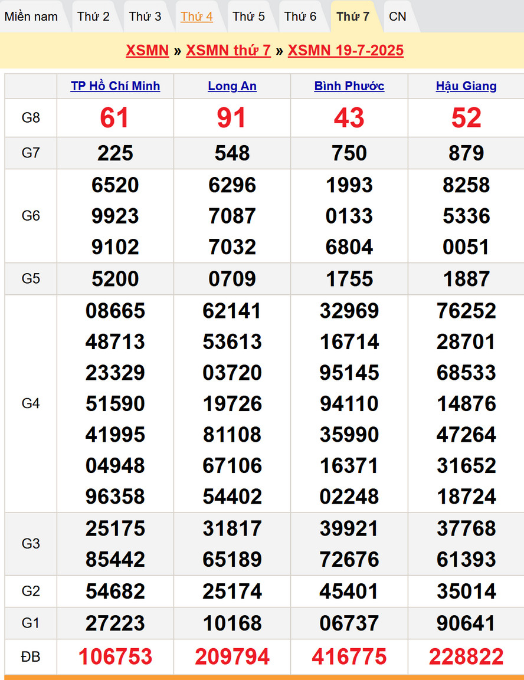This screenshot has height=680, width=524.
Task: Click the G7 row label
Action: coord(31,153)
